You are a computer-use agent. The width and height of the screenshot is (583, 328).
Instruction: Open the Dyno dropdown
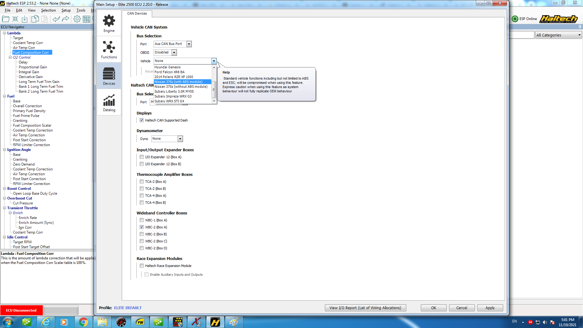pyautogui.click(x=180, y=139)
